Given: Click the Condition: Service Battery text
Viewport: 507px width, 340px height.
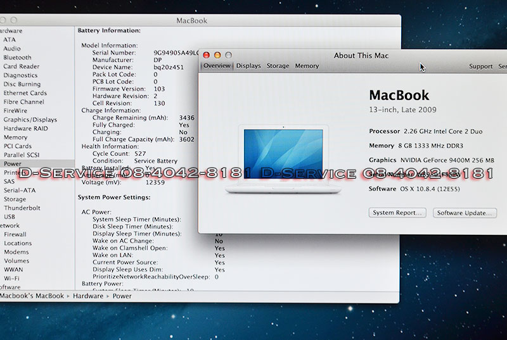Looking at the screenshot, I should 135,161.
